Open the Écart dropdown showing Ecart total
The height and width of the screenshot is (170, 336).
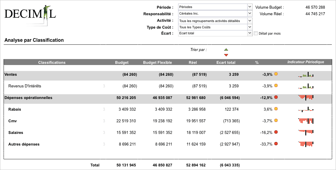[215, 33]
